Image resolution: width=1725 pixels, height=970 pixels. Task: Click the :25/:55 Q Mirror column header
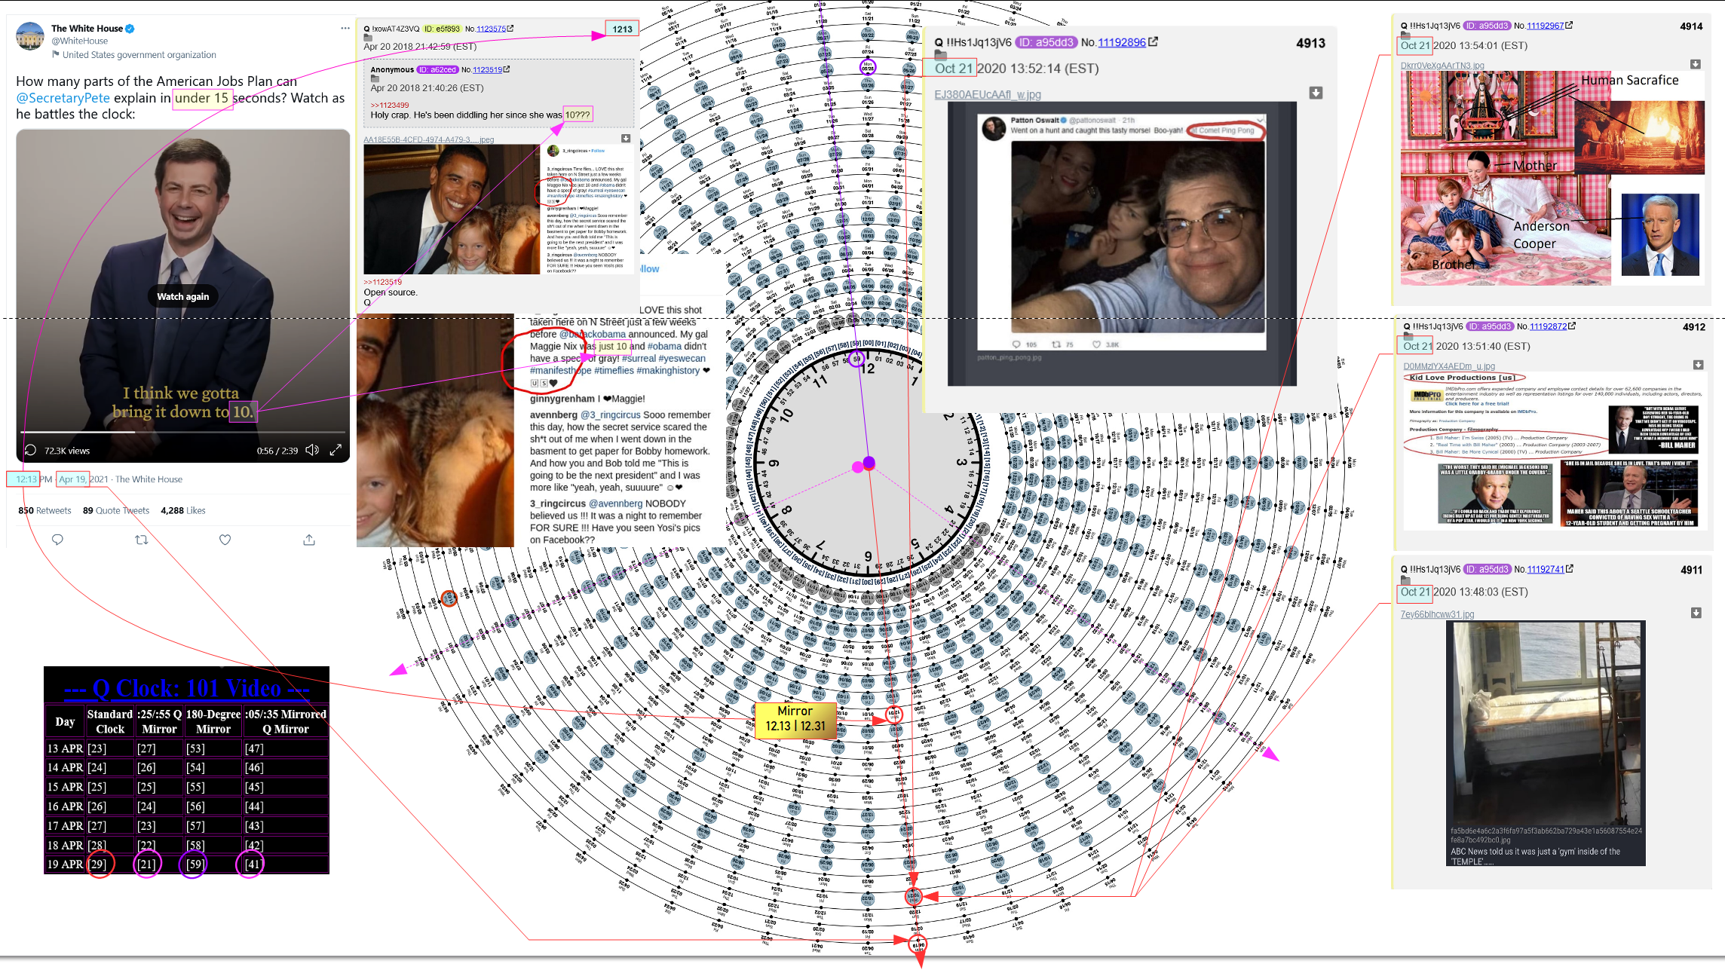159,721
